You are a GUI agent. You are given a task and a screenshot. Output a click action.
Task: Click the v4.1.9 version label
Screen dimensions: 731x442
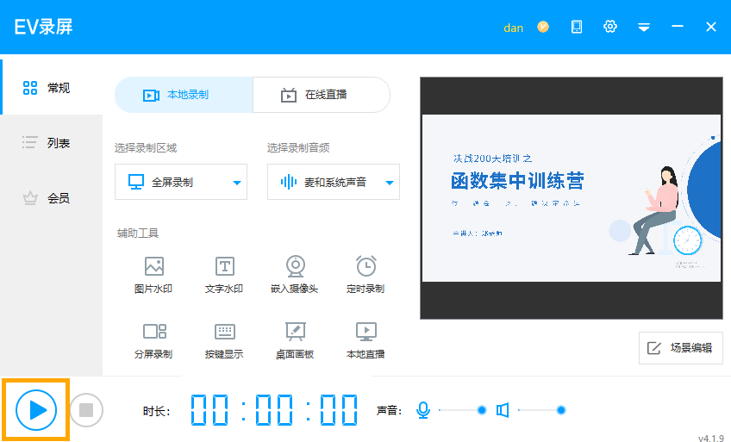tap(711, 438)
